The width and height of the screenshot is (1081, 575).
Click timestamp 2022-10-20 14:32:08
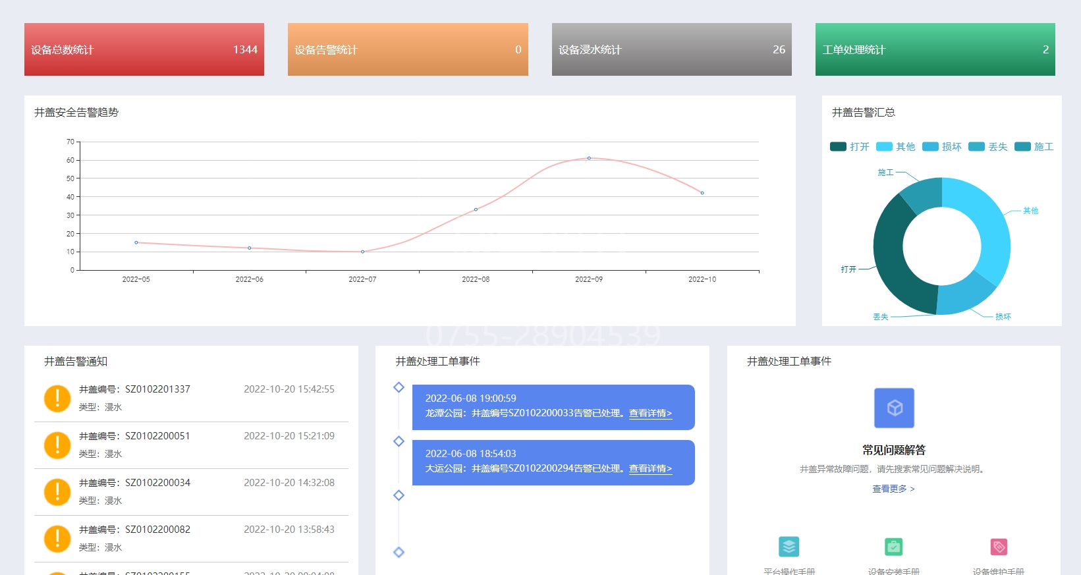pos(289,483)
